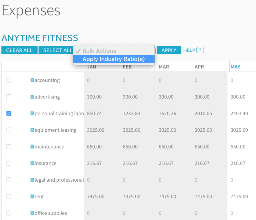The image size is (256, 220).
Task: Click the SELECT ALL button
Action: click(56, 50)
